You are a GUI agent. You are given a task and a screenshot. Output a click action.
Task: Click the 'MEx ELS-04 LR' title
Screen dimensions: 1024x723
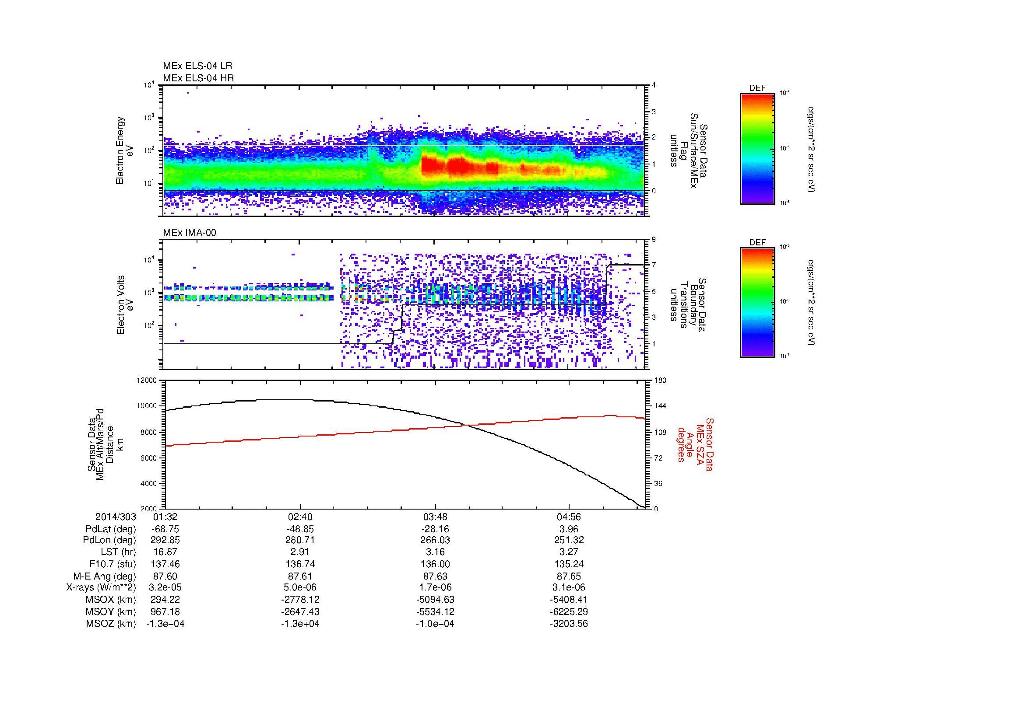197,66
